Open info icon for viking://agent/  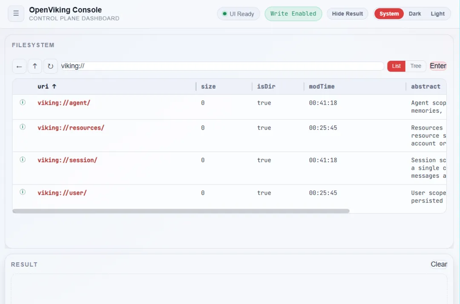(x=23, y=102)
